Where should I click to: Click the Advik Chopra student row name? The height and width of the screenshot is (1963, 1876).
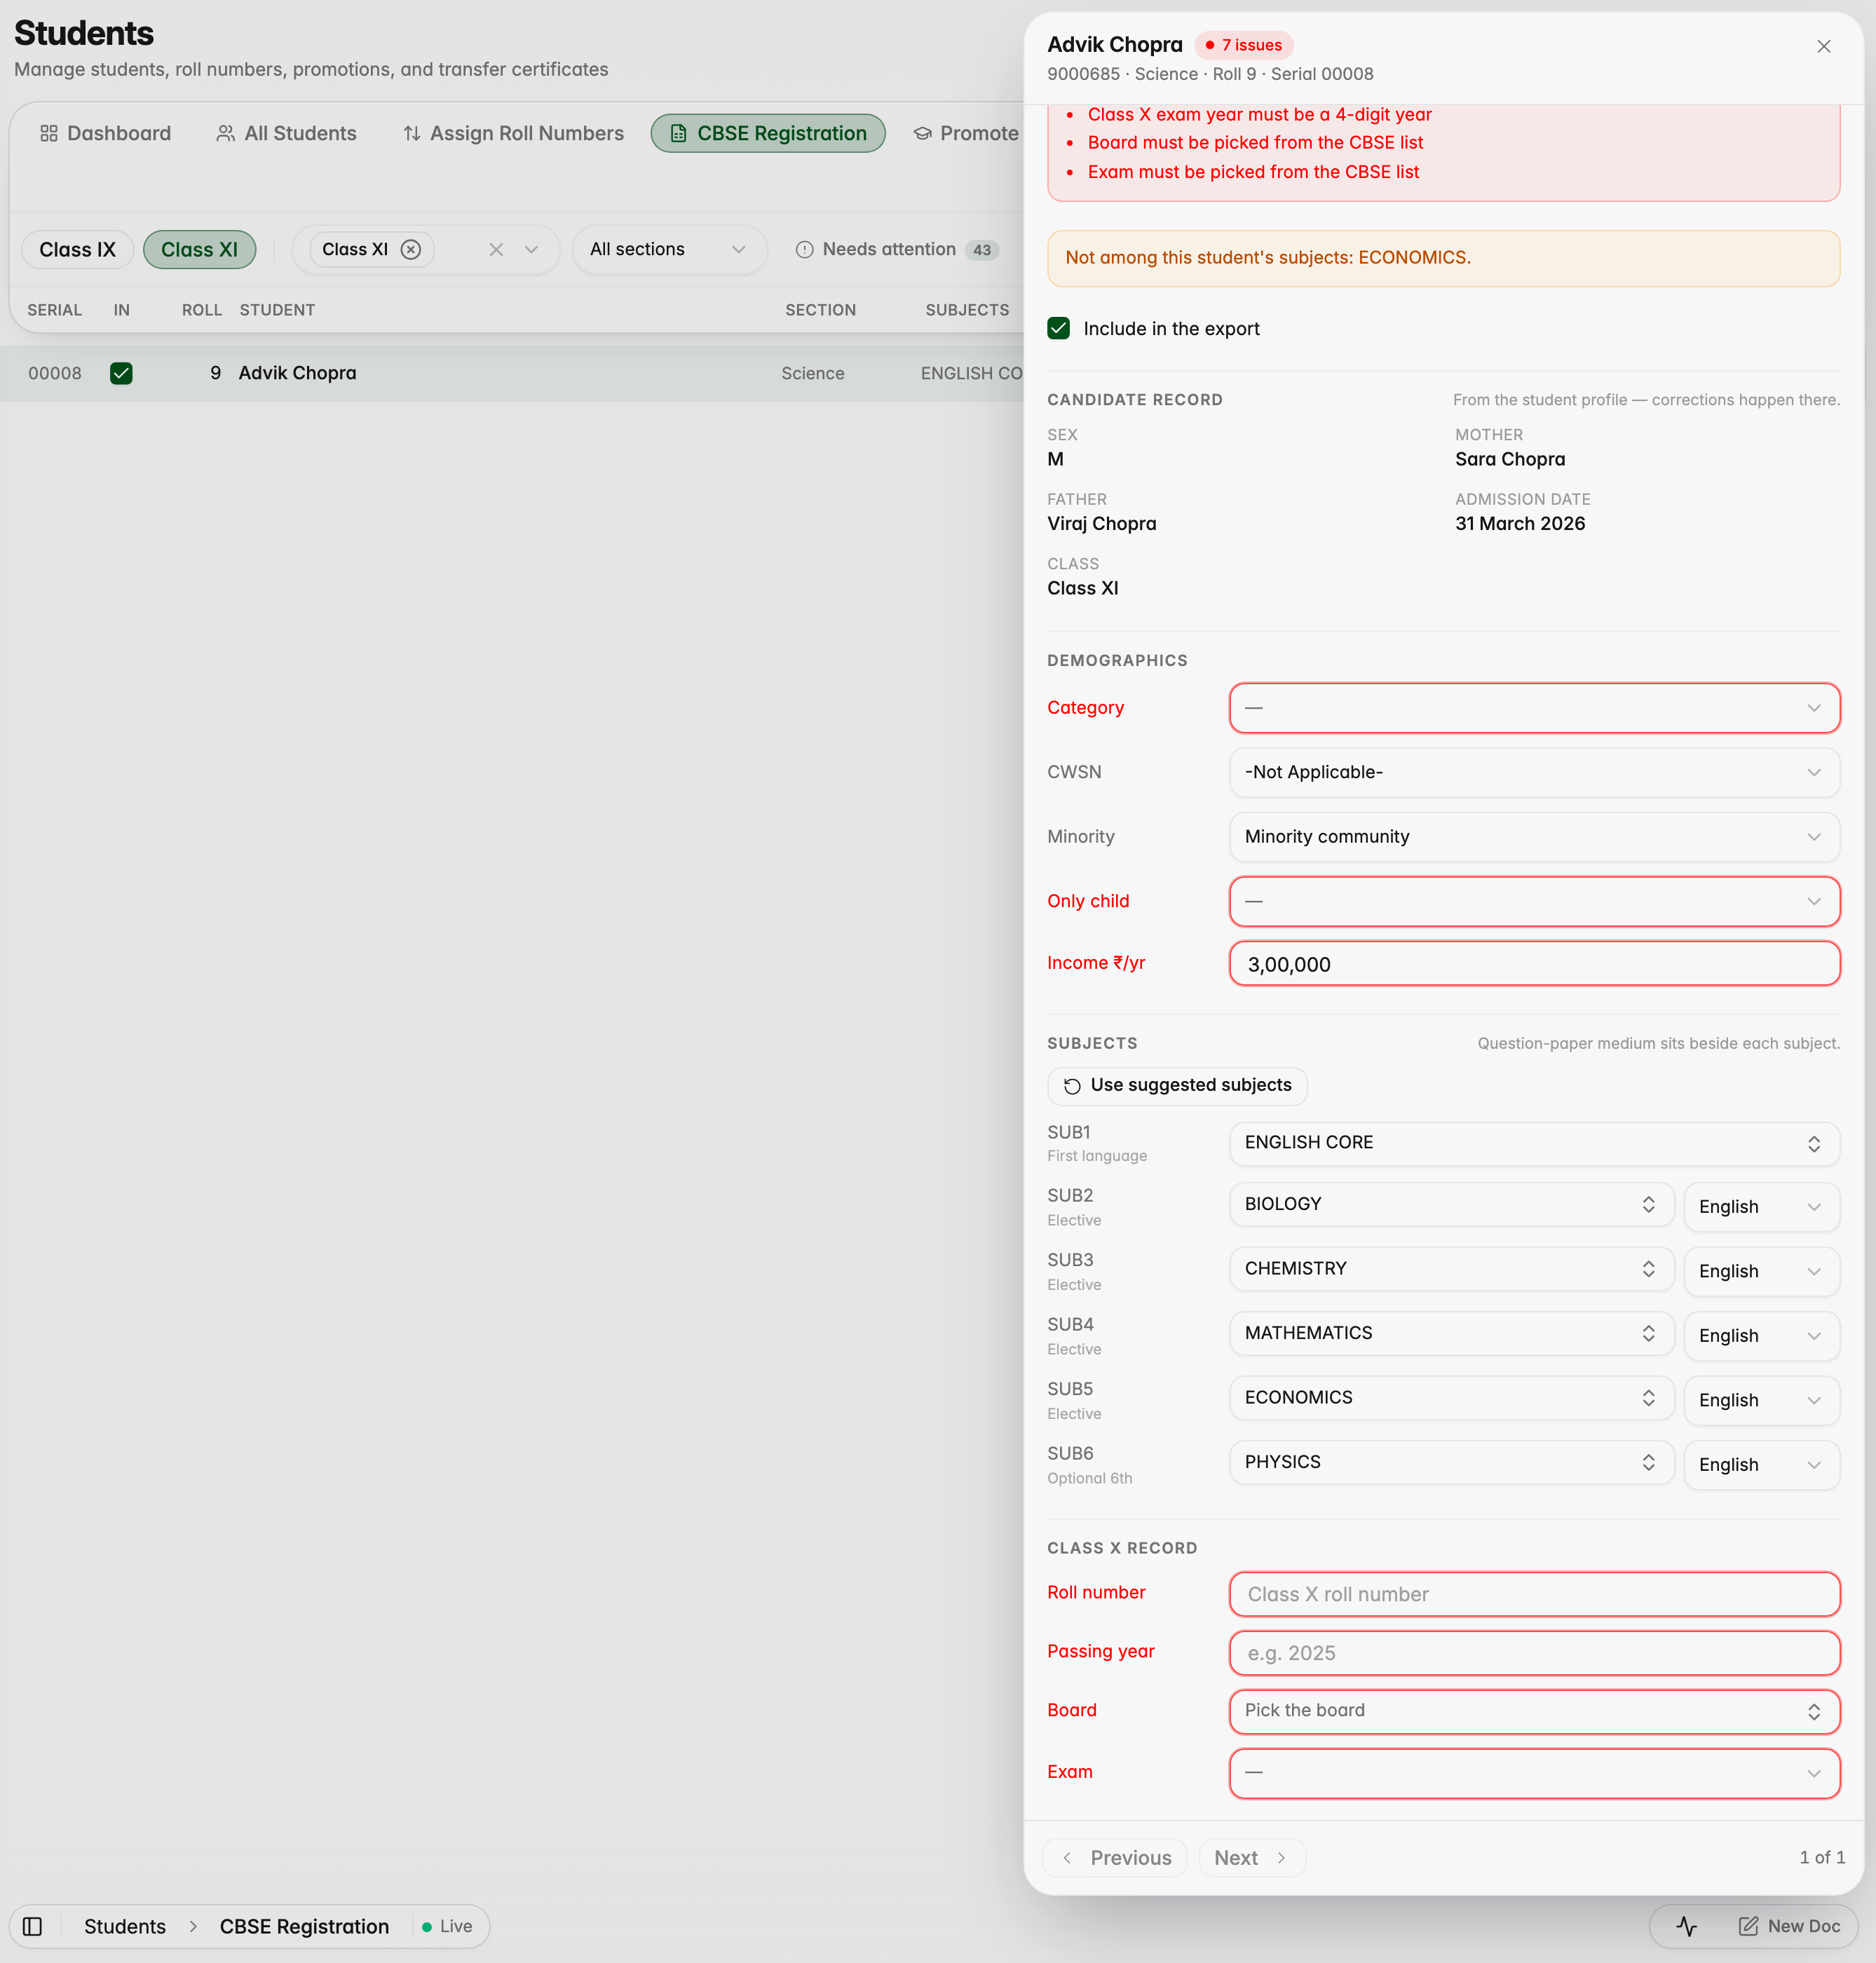297,373
